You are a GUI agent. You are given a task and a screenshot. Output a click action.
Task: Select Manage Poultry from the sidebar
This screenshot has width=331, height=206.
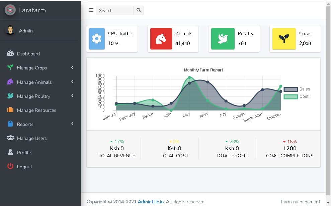click(x=34, y=96)
